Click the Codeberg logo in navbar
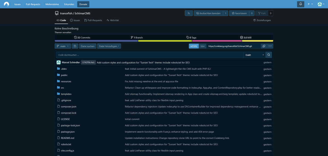 pyautogui.click(x=6, y=4)
